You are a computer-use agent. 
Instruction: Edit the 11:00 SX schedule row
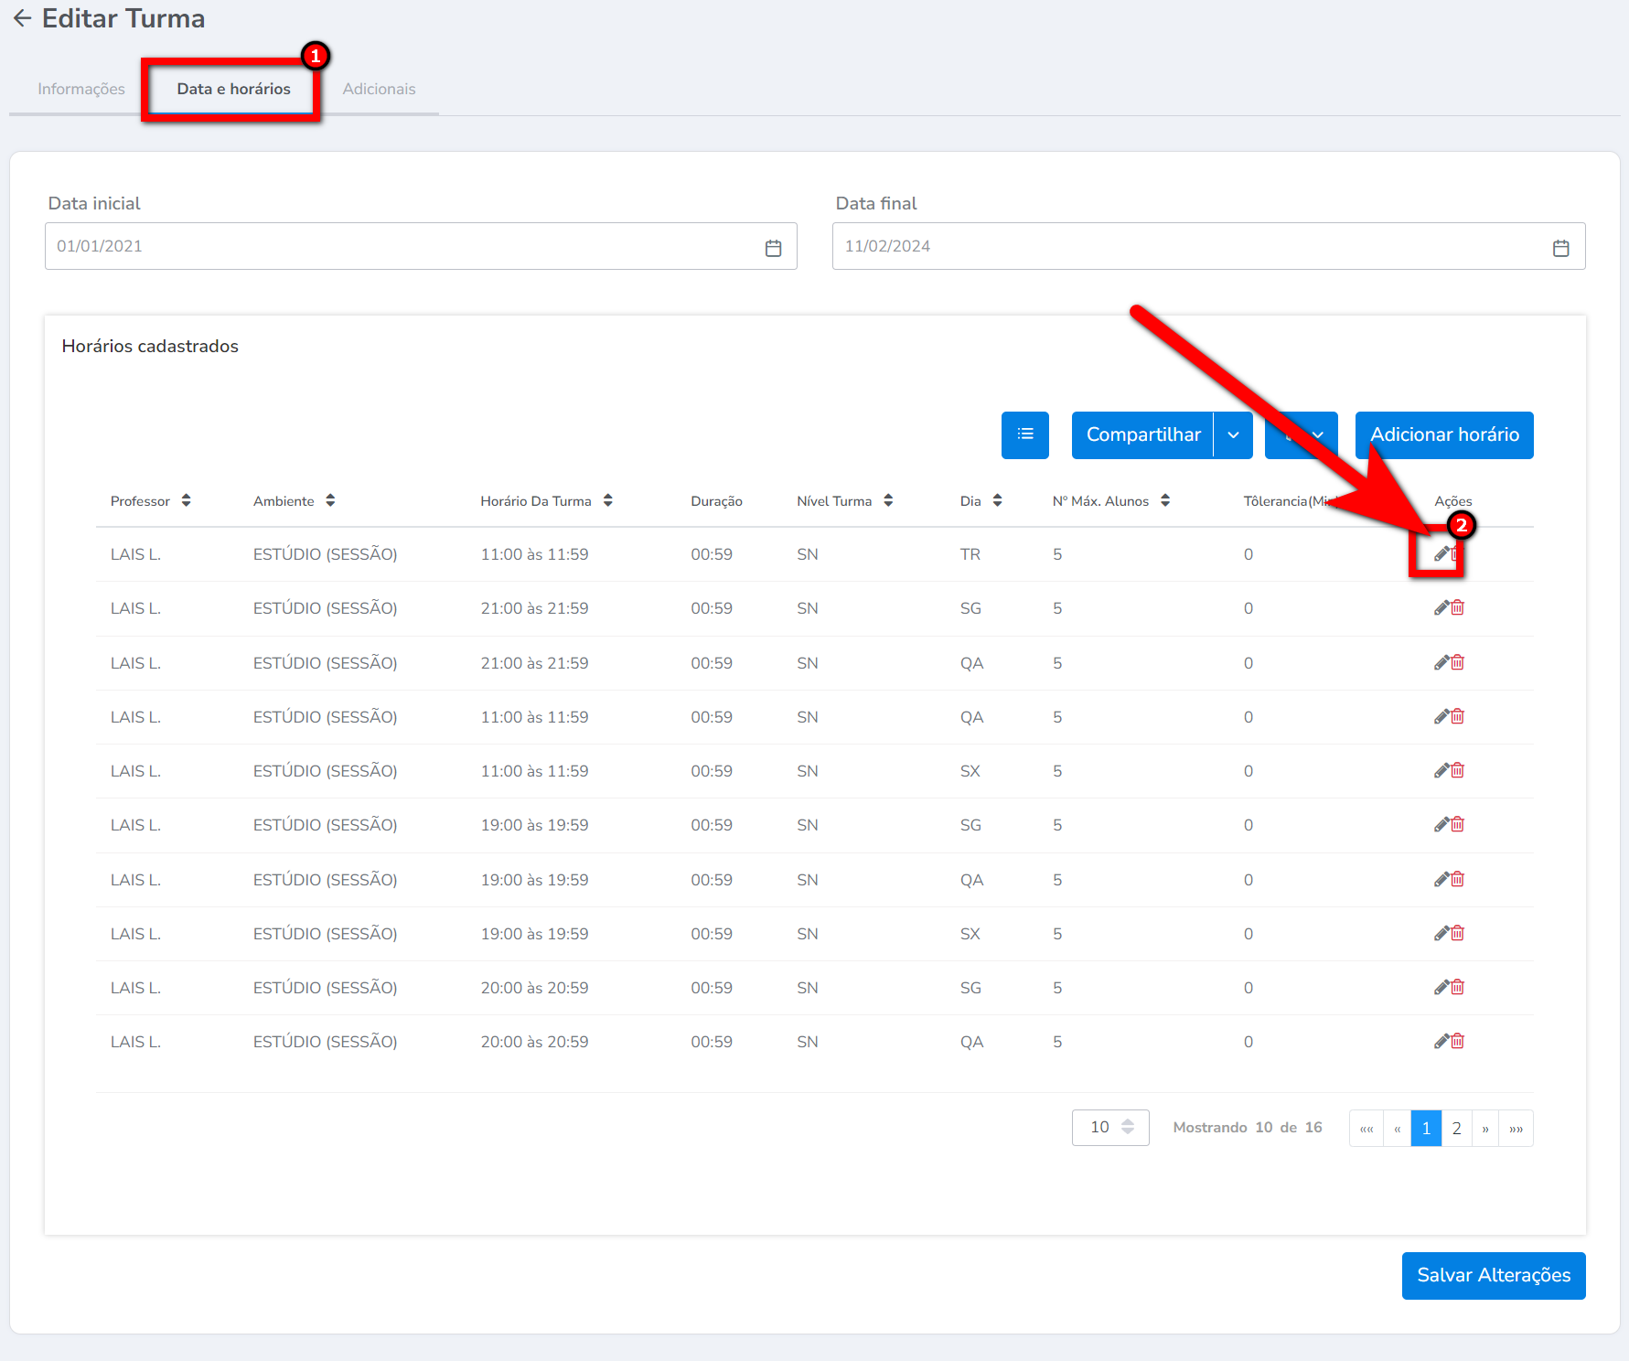pyautogui.click(x=1441, y=771)
